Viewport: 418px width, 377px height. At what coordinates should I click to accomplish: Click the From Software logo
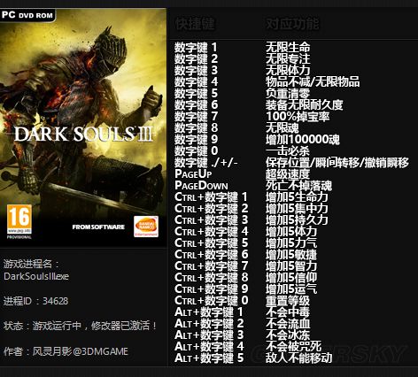click(x=98, y=227)
